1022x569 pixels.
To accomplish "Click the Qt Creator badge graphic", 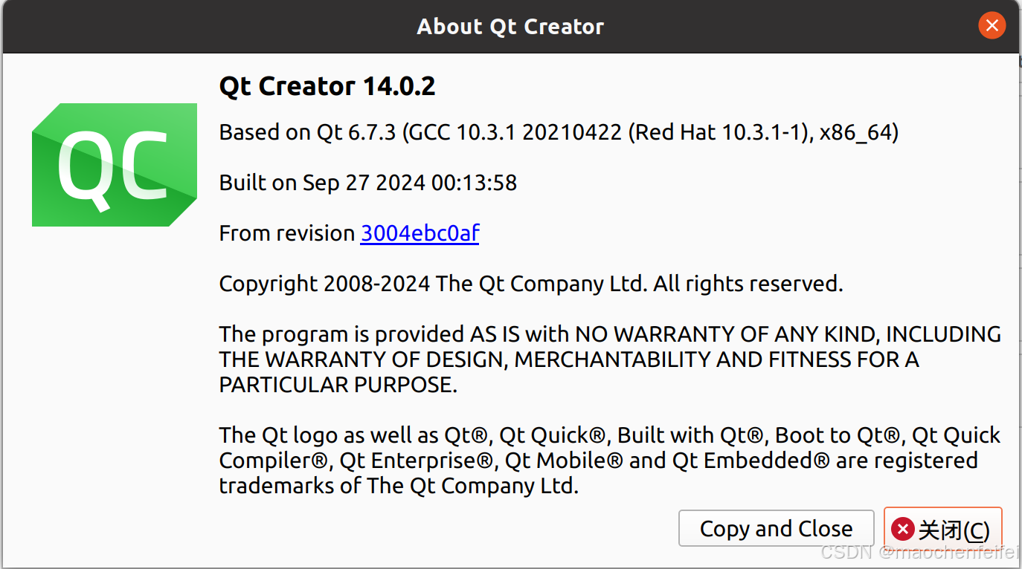I will (114, 165).
